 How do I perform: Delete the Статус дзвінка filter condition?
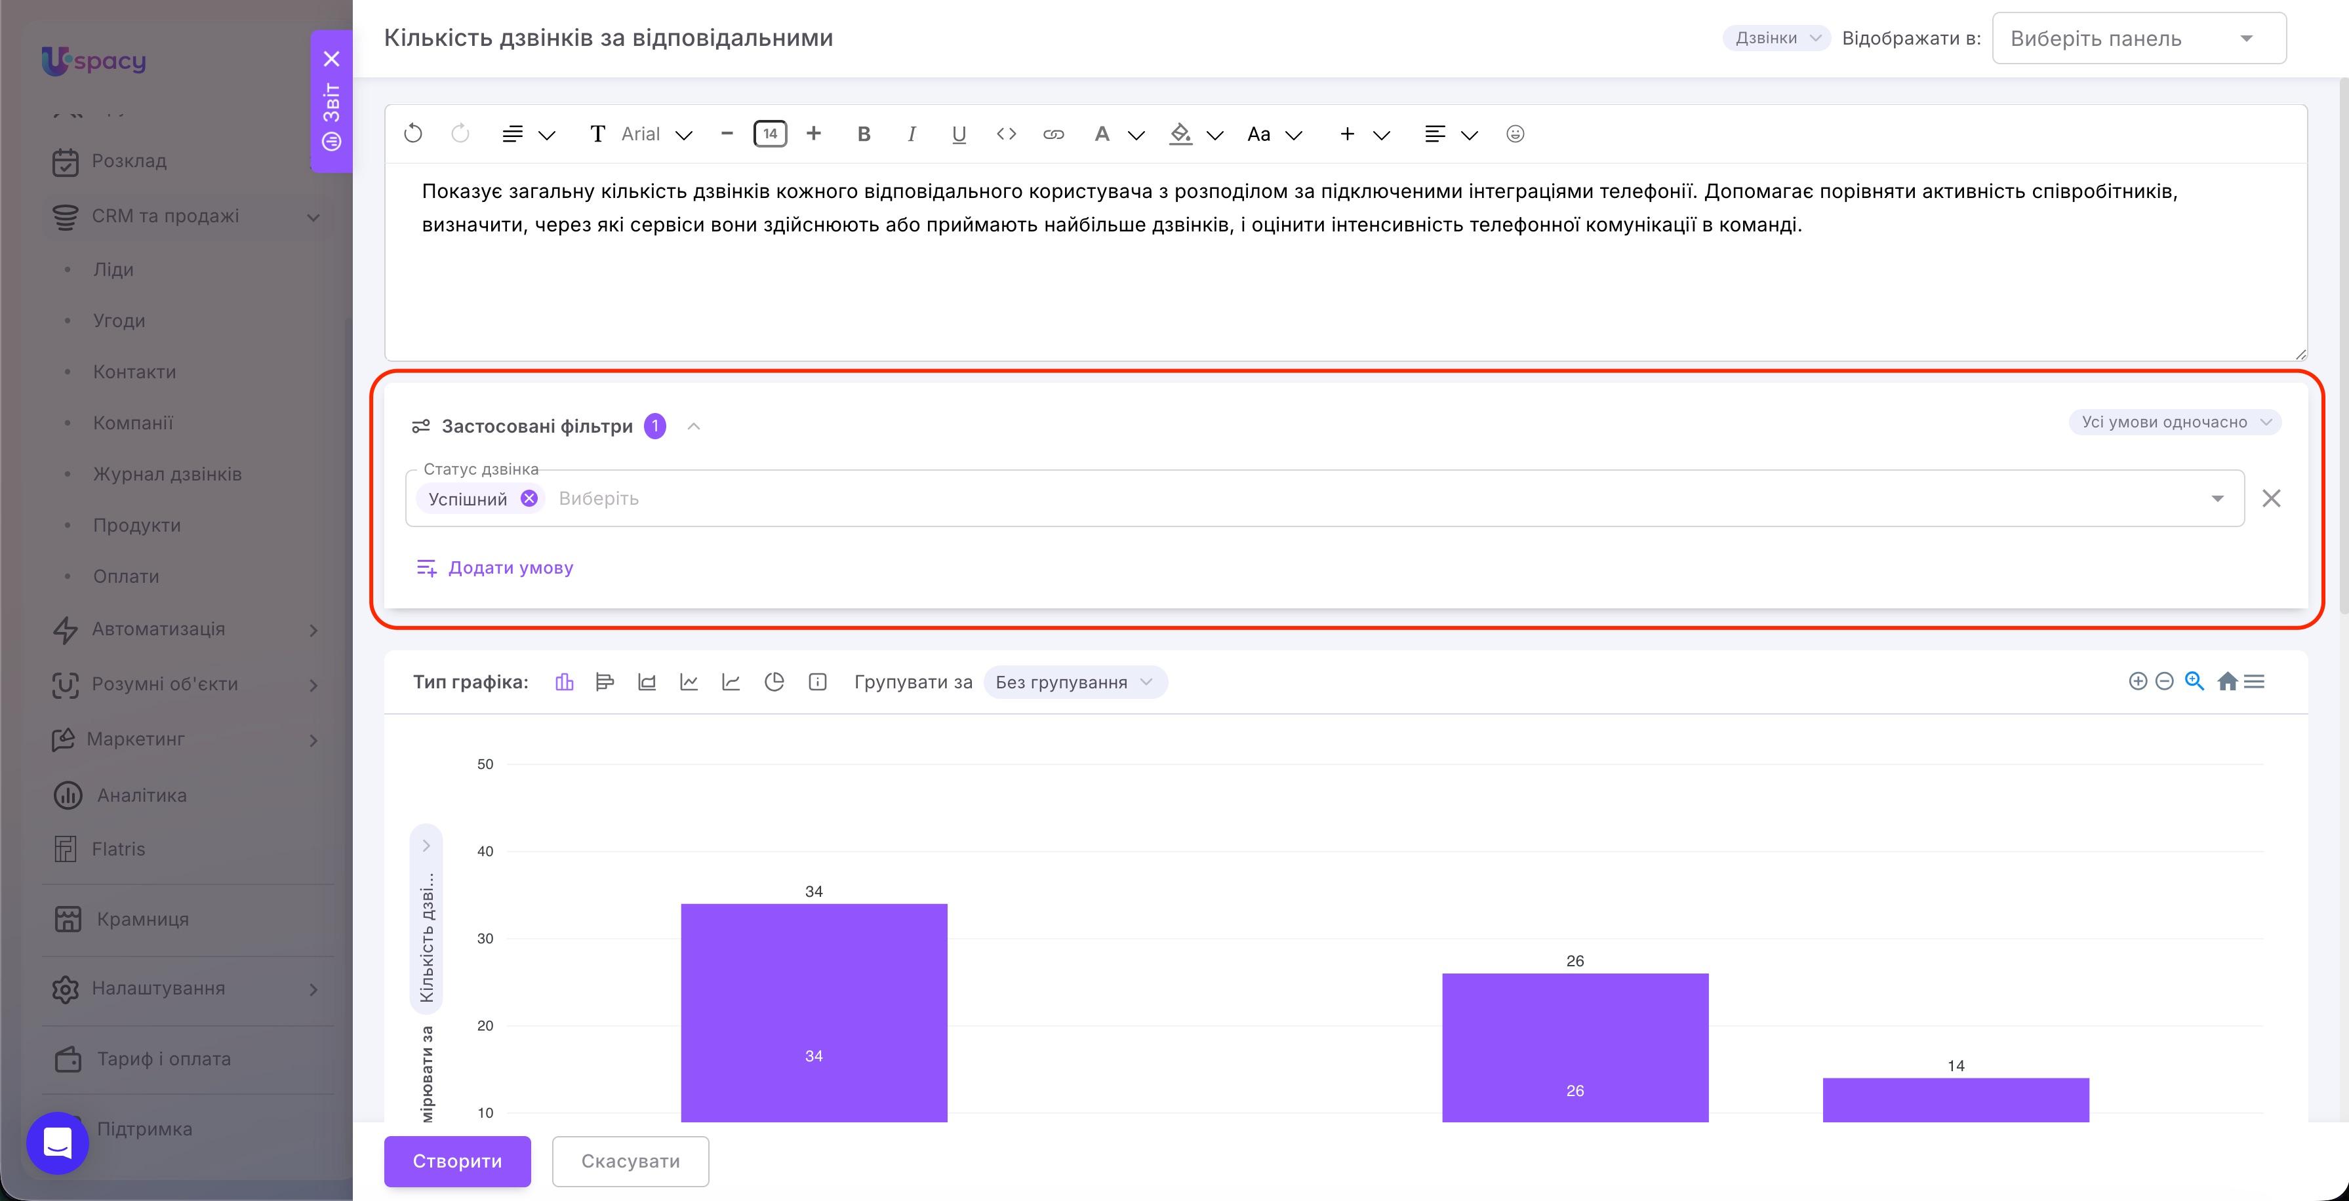[2272, 498]
